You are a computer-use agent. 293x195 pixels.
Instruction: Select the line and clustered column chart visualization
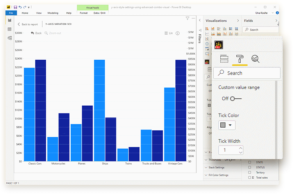[231, 34]
